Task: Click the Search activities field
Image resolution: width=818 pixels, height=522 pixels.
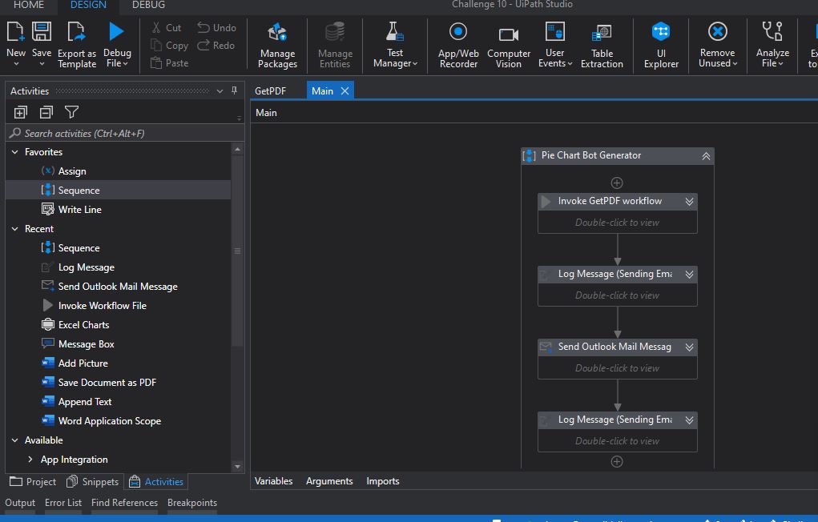Action: click(x=124, y=134)
